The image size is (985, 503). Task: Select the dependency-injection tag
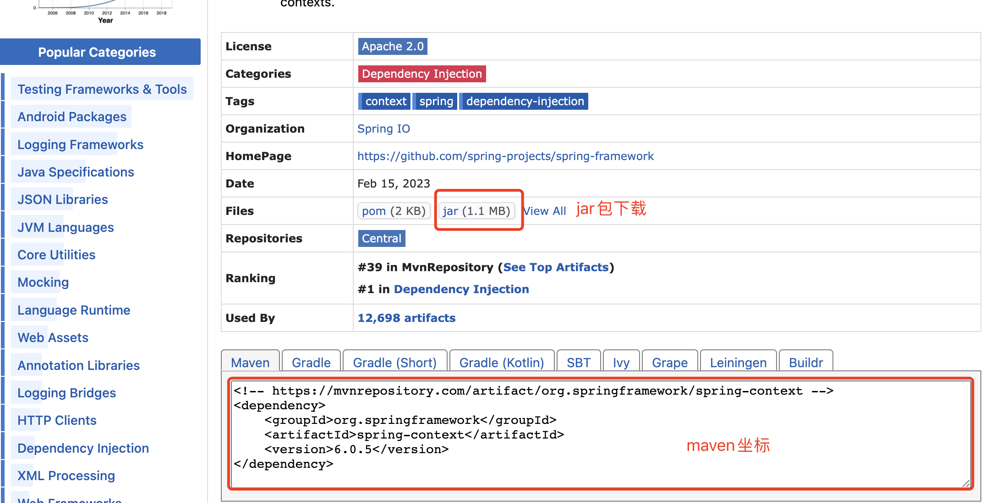tap(525, 101)
